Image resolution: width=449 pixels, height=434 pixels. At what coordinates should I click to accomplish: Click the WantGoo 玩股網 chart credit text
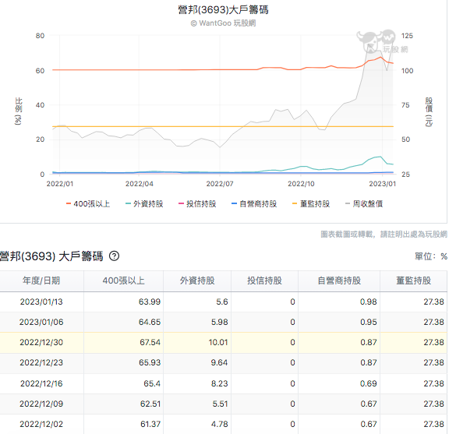click(224, 23)
